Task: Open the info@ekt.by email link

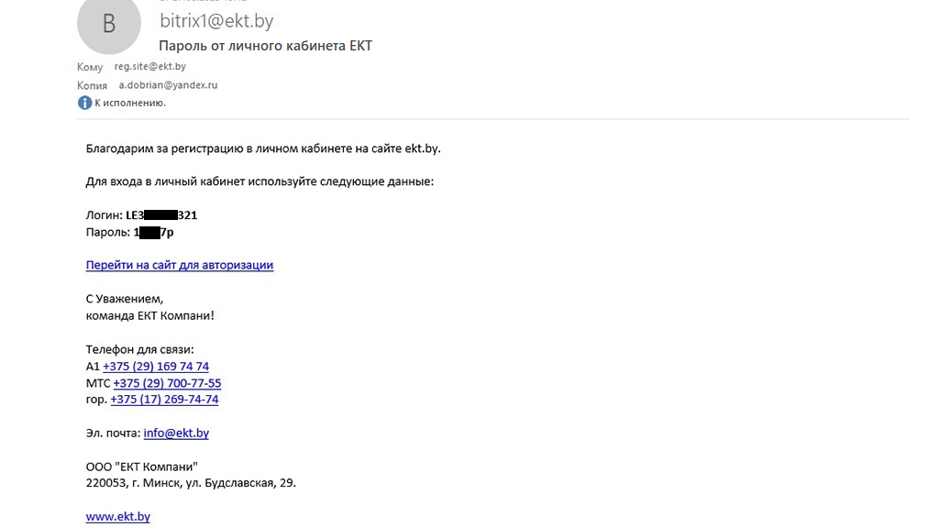Action: click(x=176, y=433)
